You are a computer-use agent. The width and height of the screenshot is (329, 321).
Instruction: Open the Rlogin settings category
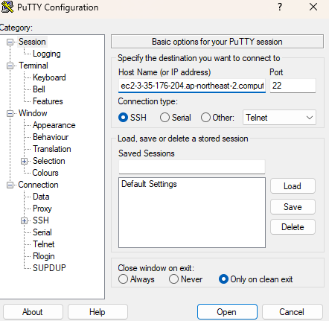pos(44,256)
